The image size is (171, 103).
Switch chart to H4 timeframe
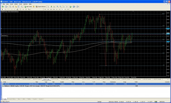click(x=60, y=9)
